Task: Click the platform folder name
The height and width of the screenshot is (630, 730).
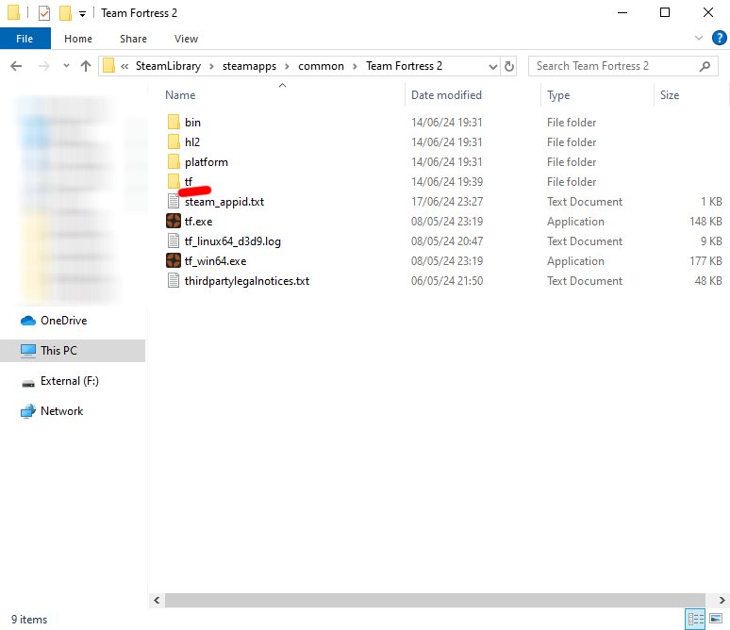Action: pyautogui.click(x=207, y=162)
